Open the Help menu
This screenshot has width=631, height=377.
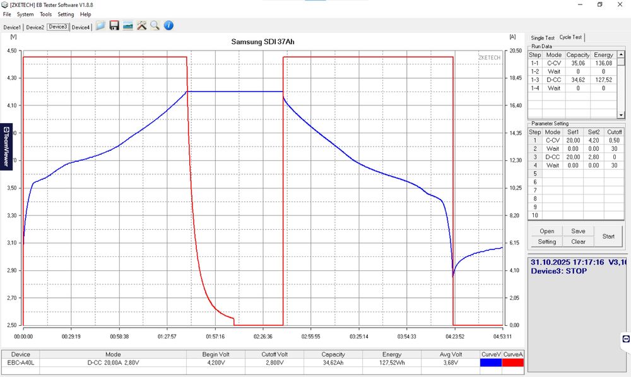(x=85, y=14)
